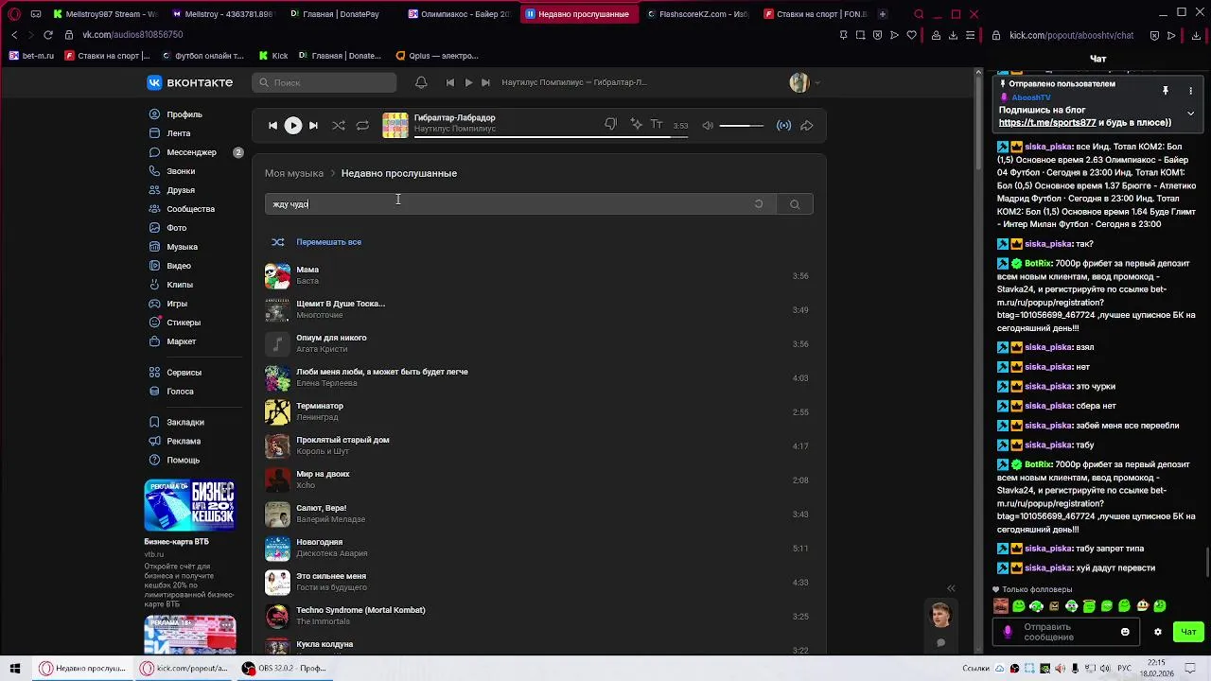Switch to Олимпиакос – Байер browser tab
This screenshot has height=681, width=1211.
(x=458, y=14)
